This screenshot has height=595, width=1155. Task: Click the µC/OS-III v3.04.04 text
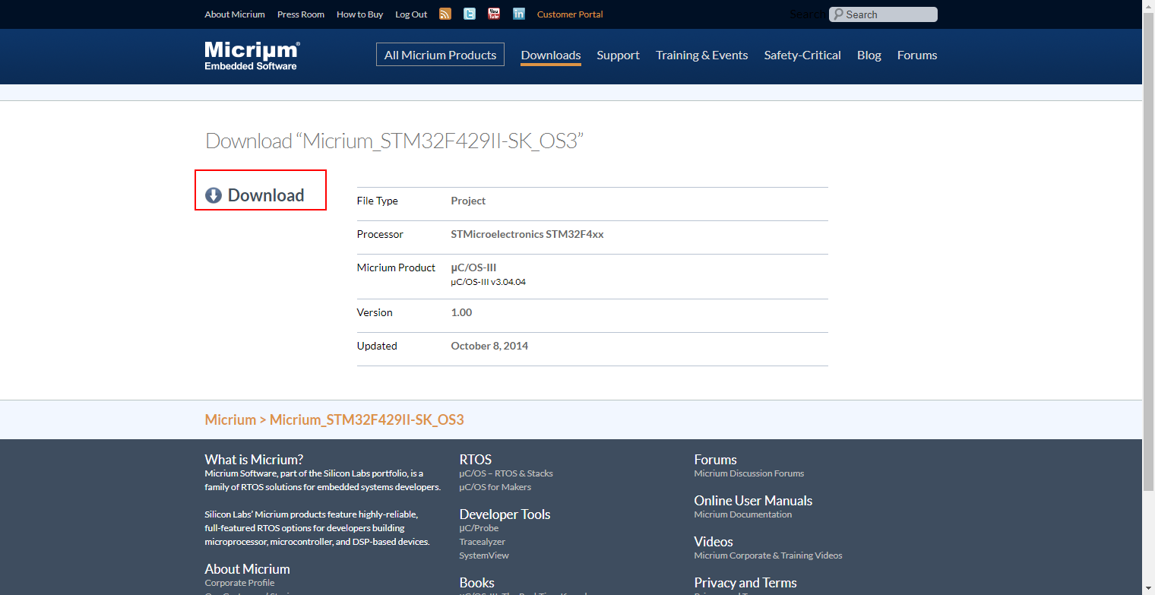pos(489,282)
